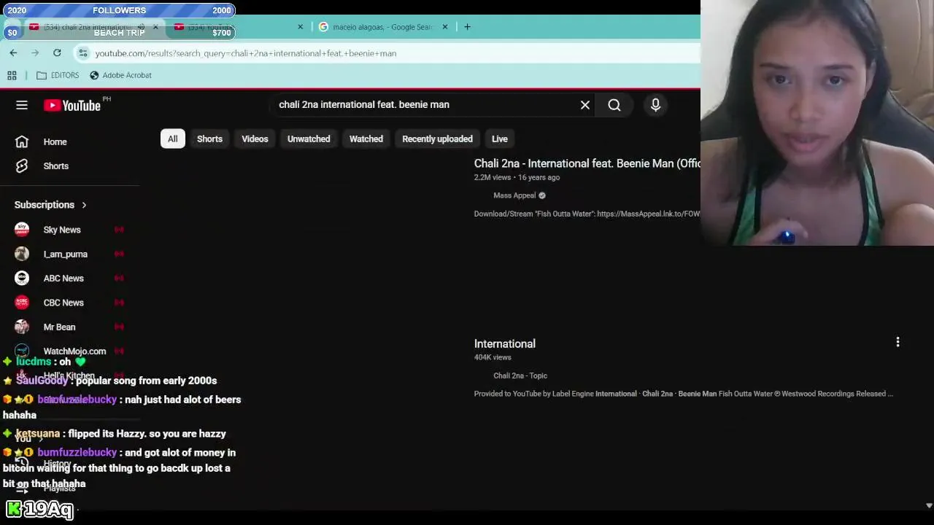This screenshot has width=934, height=525.
Task: Close the chali 2na YouTube tab
Action: point(155,27)
